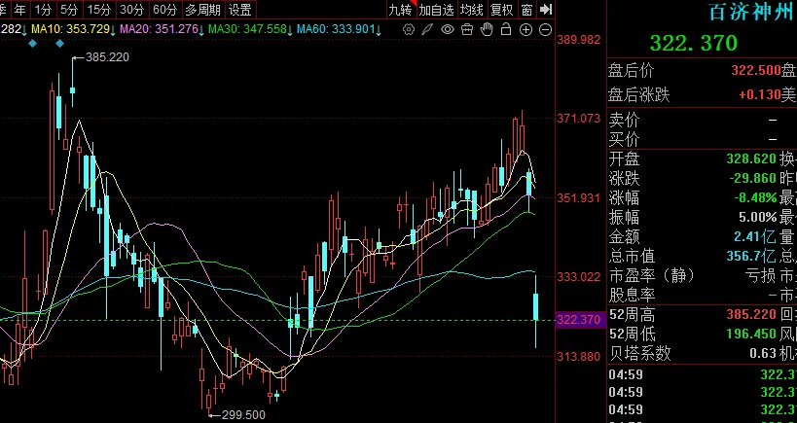The height and width of the screenshot is (423, 797).
Task: Click the 385.220 high price annotation
Action: click(107, 57)
